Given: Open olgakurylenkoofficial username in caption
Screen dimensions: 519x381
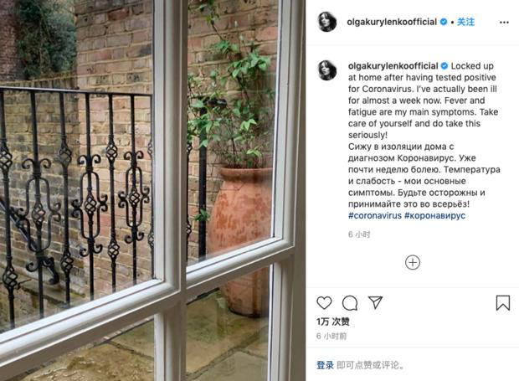Looking at the screenshot, I should tap(393, 66).
